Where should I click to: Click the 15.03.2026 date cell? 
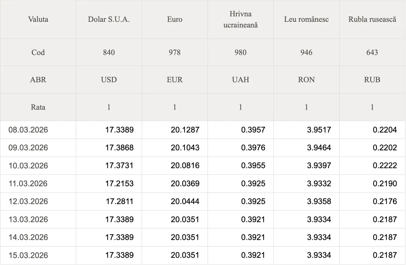click(28, 255)
